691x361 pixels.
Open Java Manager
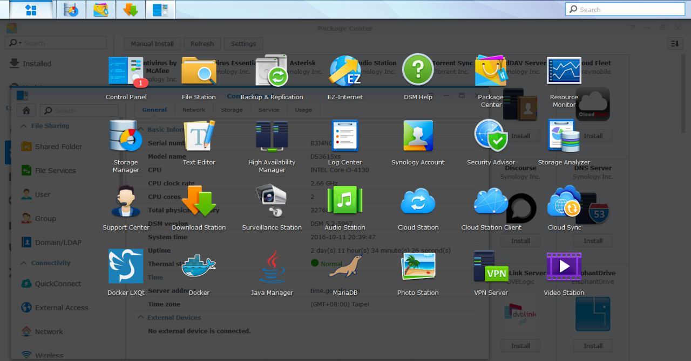coord(272,266)
